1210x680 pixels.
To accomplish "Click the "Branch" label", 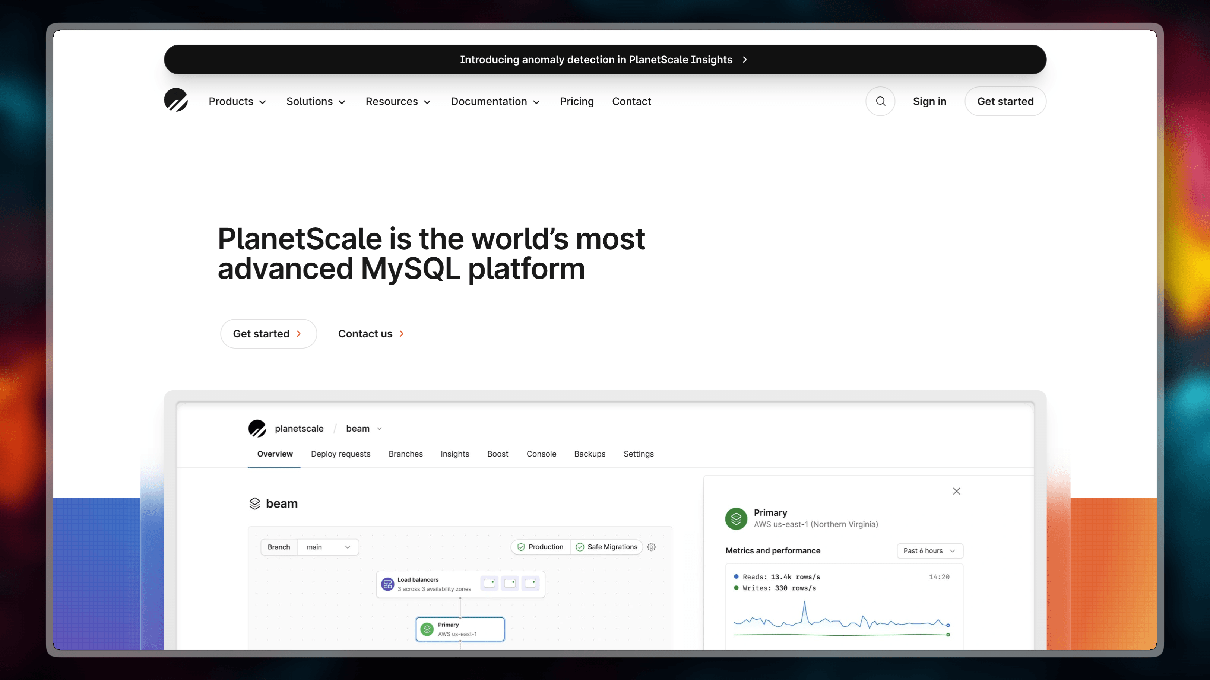I will (x=279, y=547).
